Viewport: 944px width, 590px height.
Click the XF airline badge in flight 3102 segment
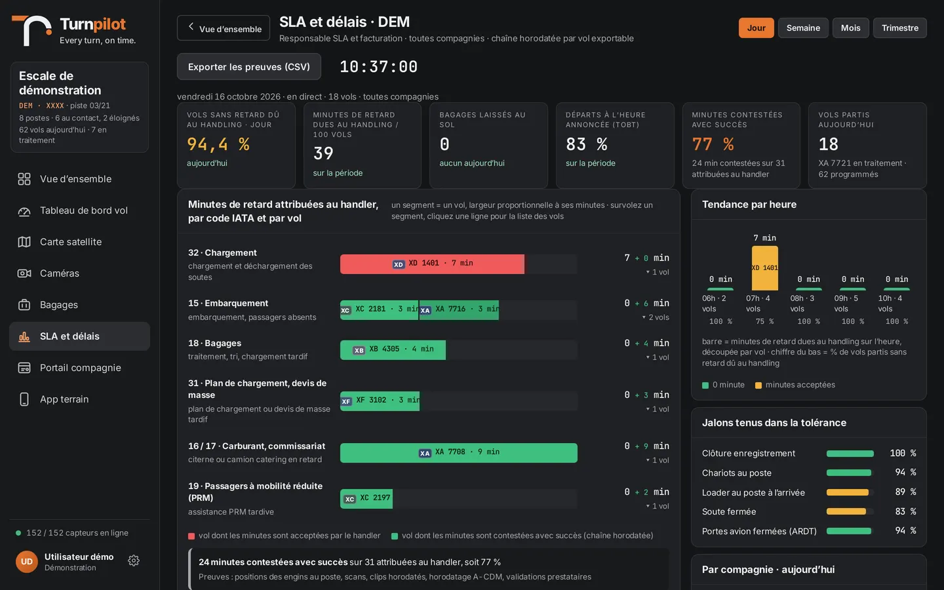(x=346, y=401)
